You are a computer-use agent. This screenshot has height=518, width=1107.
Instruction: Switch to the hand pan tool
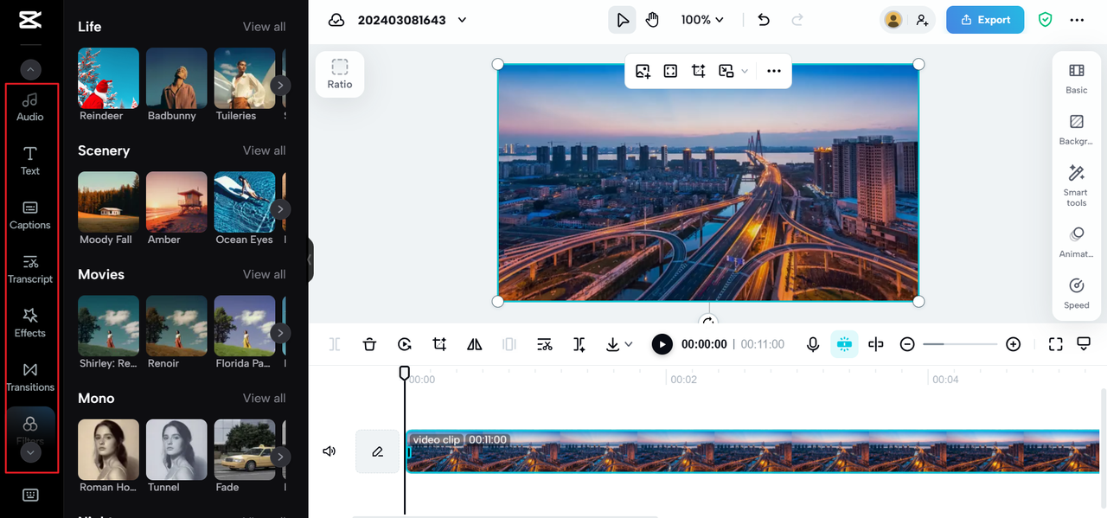pos(652,20)
